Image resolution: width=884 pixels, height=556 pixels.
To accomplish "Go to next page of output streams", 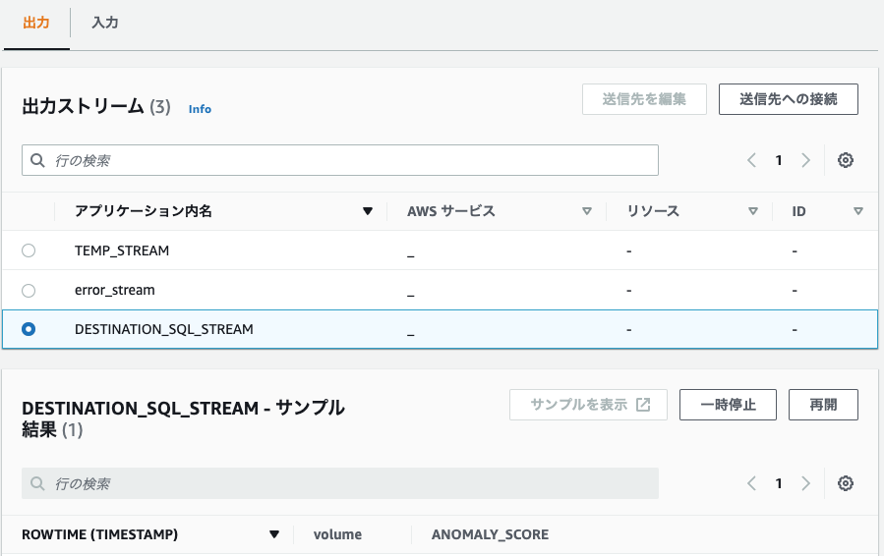I will click(806, 160).
